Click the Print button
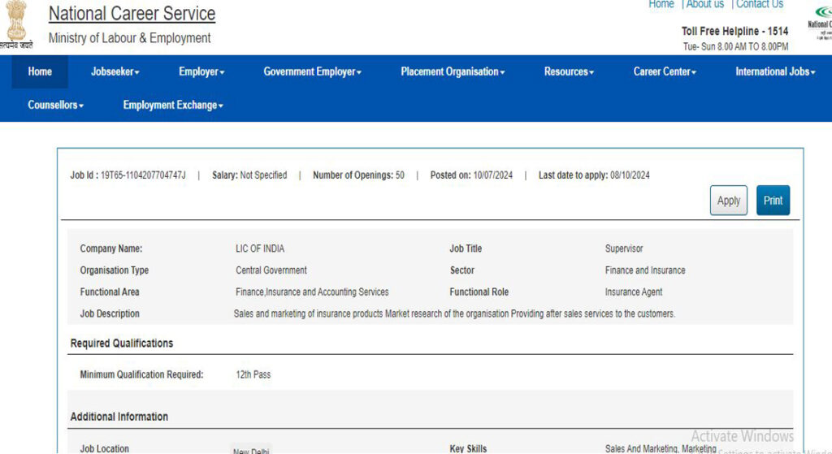 point(773,201)
